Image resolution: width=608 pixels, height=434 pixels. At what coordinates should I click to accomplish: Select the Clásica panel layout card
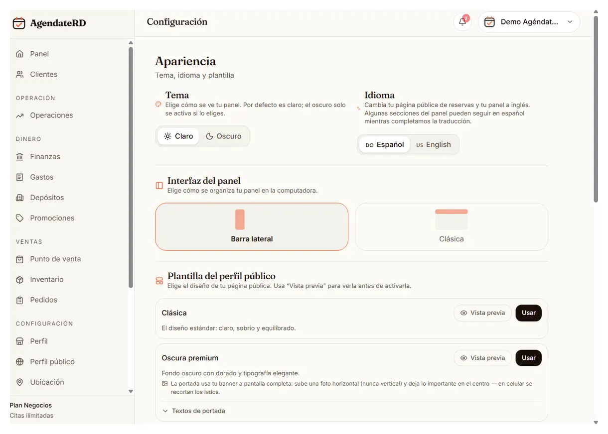pos(451,226)
